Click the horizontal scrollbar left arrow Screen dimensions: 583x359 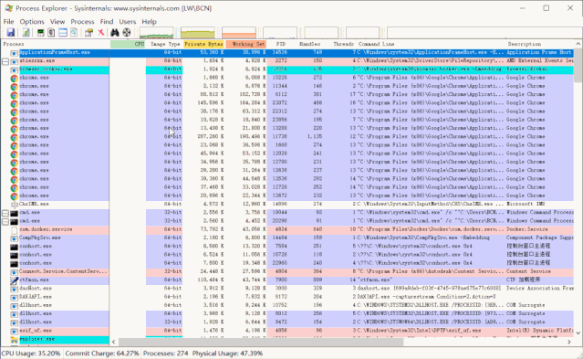114,342
